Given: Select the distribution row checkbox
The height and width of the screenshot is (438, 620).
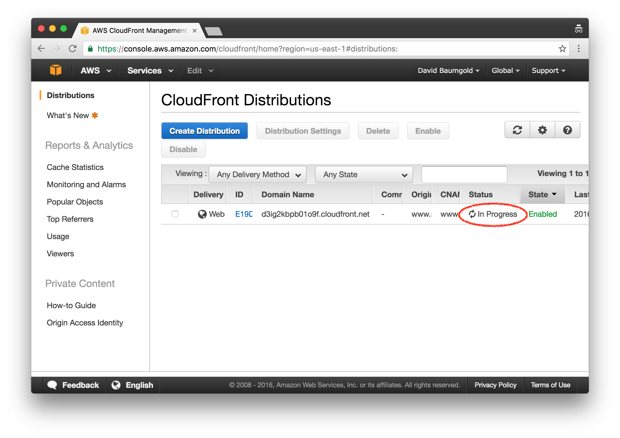Looking at the screenshot, I should pos(175,214).
